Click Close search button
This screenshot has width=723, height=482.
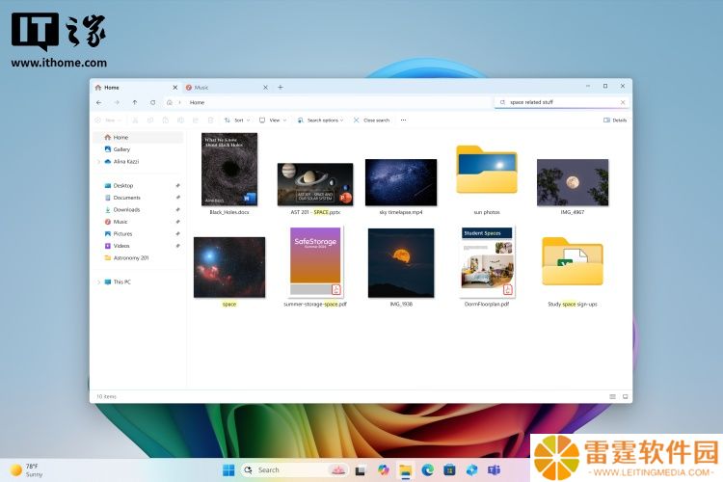tap(372, 120)
